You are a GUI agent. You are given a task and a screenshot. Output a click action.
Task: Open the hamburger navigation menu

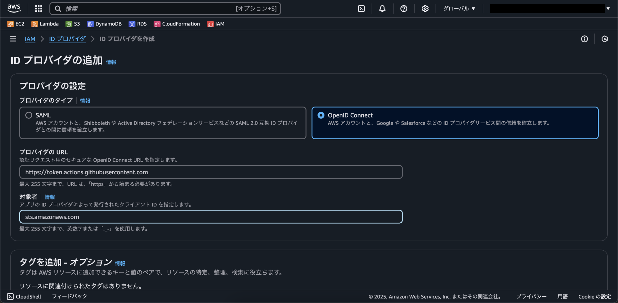[13, 39]
